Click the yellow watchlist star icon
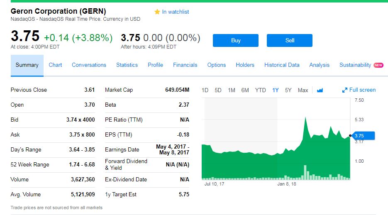Image resolution: width=388 pixels, height=215 pixels. 157,12
